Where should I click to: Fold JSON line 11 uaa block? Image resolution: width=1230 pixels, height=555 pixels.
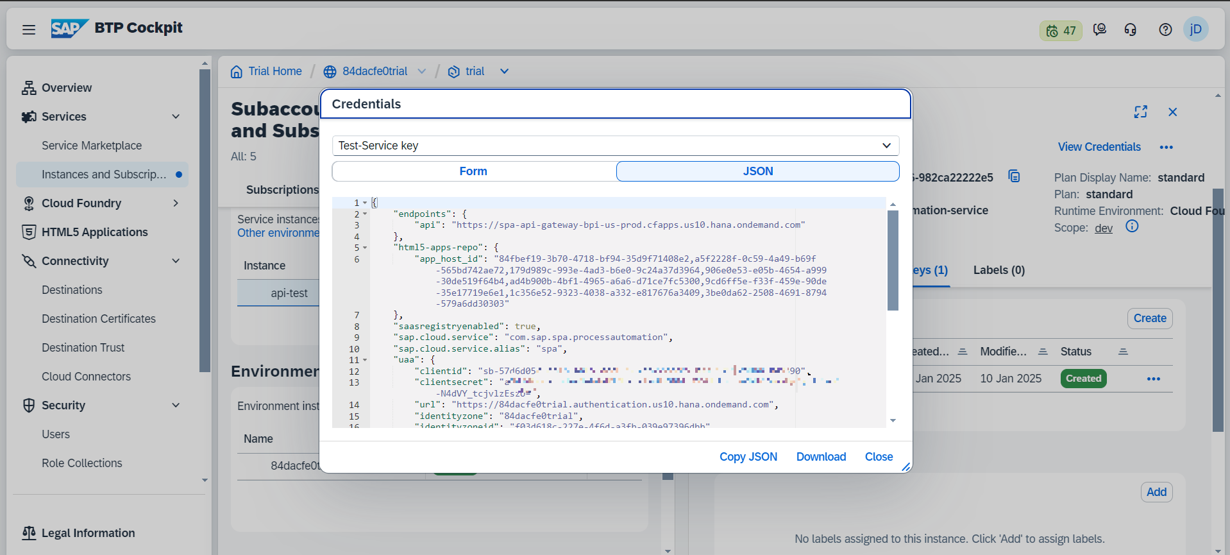(365, 360)
